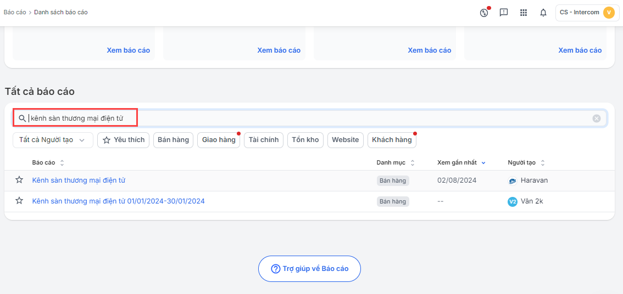Open the notifications bell
Viewport: 623px width, 294px height.
(x=543, y=12)
